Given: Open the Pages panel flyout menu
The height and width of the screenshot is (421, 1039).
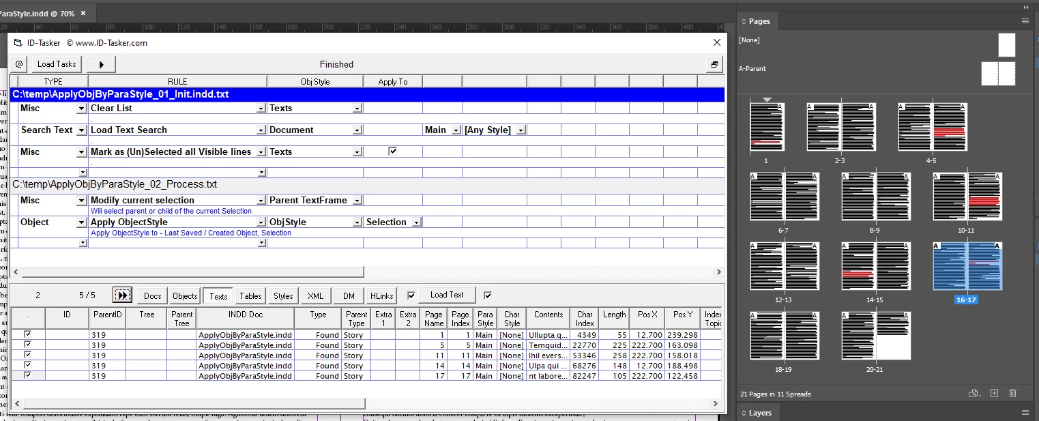Looking at the screenshot, I should tap(1025, 21).
